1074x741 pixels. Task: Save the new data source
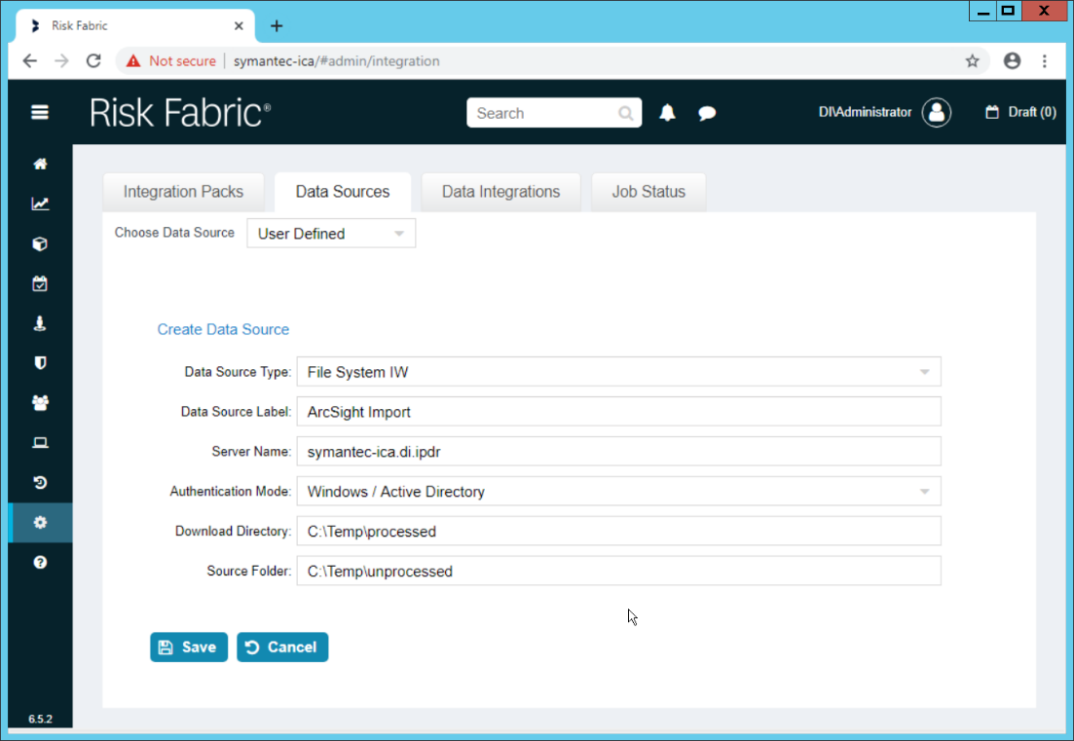coord(188,648)
